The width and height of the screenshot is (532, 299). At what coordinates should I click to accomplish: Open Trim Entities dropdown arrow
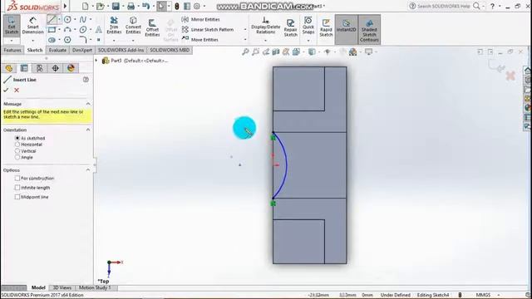(x=114, y=41)
